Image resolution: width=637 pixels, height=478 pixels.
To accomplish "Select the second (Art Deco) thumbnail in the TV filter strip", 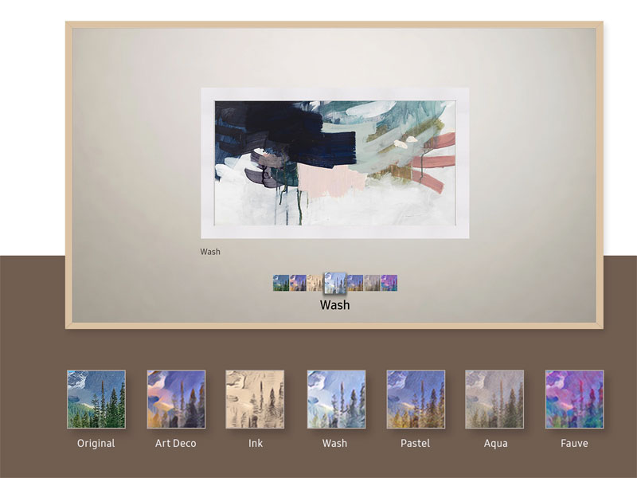I will coord(298,283).
